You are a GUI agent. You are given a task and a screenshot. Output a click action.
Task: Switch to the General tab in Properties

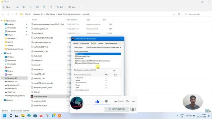click(76, 43)
